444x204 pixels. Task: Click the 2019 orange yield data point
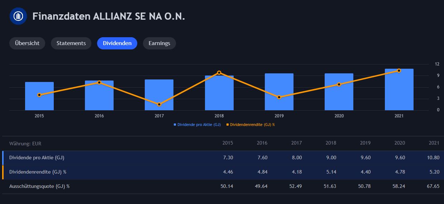click(x=279, y=97)
